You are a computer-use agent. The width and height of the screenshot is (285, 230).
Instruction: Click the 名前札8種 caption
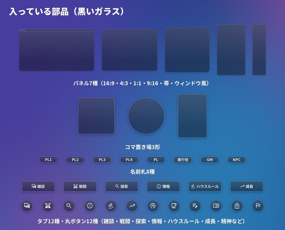click(x=142, y=172)
